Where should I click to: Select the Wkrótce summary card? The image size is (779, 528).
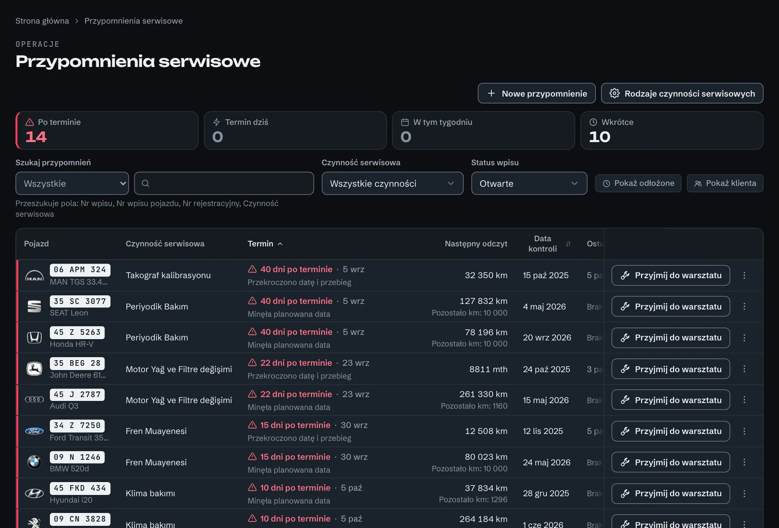click(672, 130)
